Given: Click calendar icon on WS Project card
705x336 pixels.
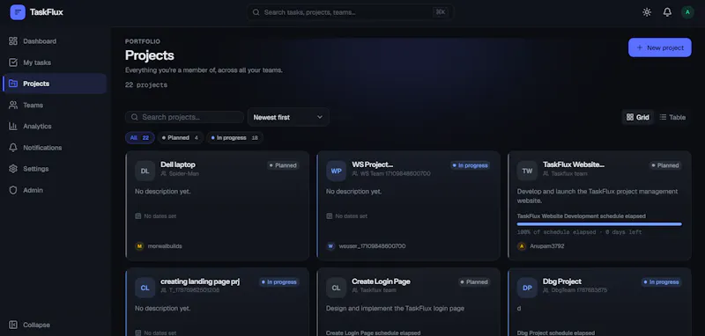Looking at the screenshot, I should pyautogui.click(x=329, y=216).
